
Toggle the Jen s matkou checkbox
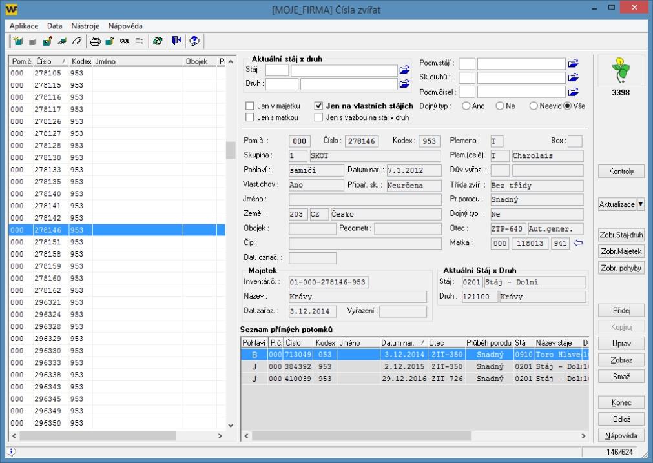click(250, 117)
